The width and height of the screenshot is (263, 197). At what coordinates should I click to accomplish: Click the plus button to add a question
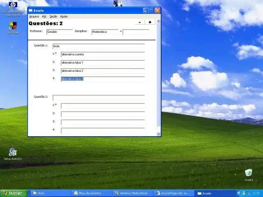click(150, 22)
